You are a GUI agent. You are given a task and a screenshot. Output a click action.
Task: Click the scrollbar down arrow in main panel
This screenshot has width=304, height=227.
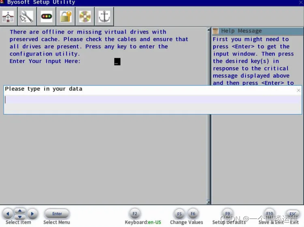[x=209, y=202]
